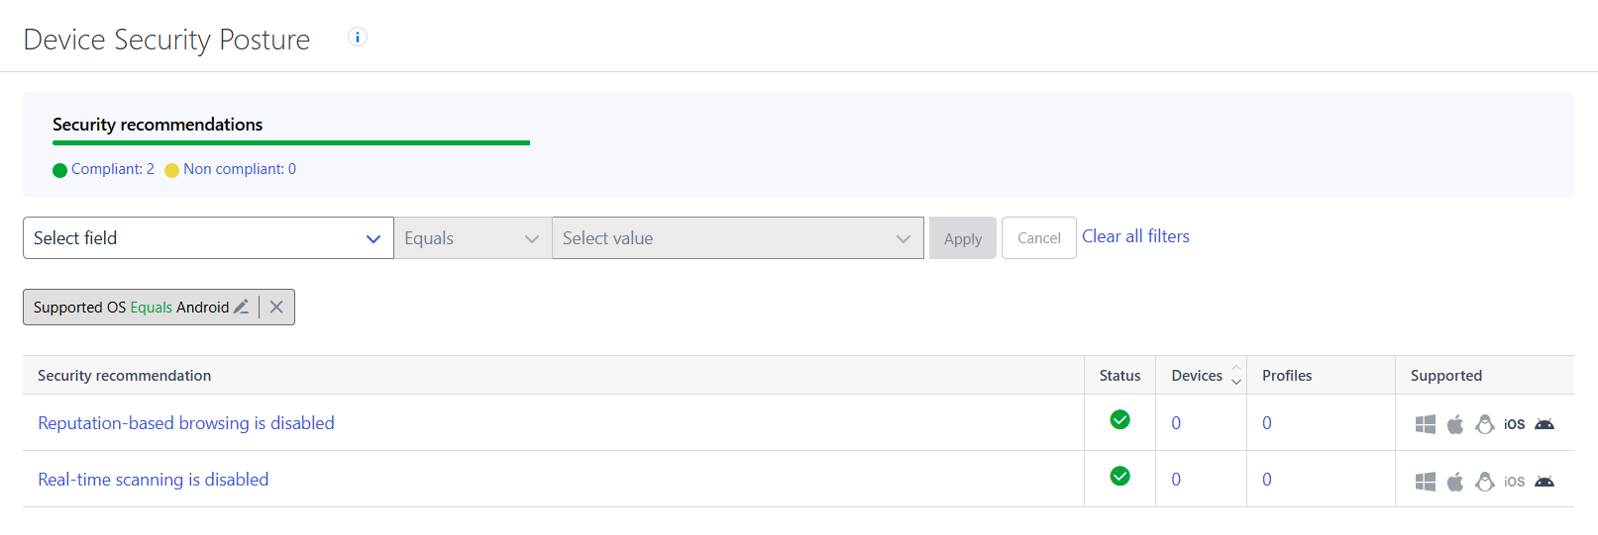The height and width of the screenshot is (535, 1598).
Task: Open the Equals operator dropdown
Action: [x=473, y=238]
